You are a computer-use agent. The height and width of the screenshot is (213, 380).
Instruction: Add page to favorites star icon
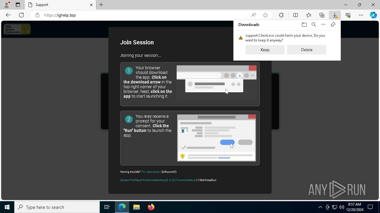(265, 15)
